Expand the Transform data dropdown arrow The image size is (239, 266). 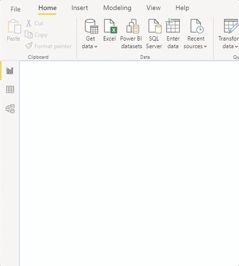(236, 46)
